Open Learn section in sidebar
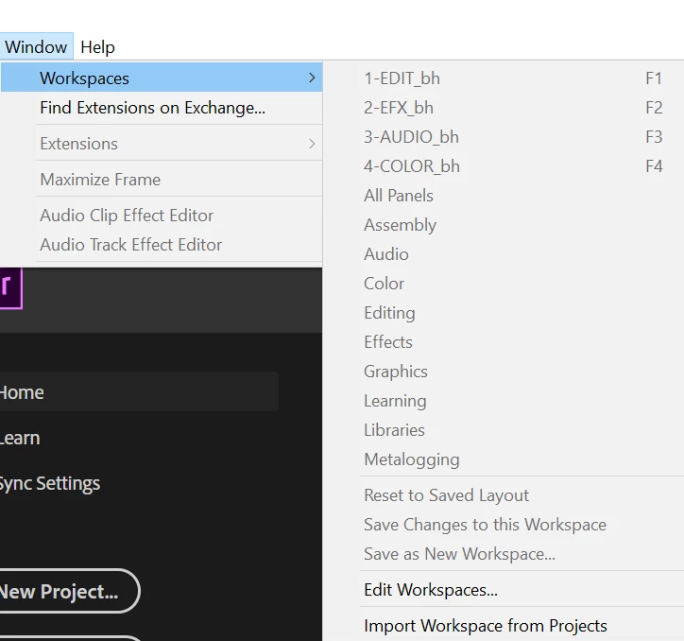The height and width of the screenshot is (641, 684). tap(20, 438)
